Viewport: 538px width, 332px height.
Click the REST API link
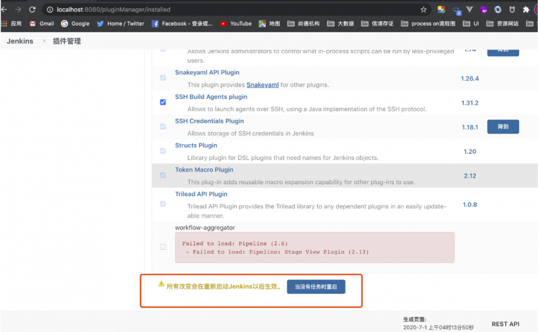(505, 324)
